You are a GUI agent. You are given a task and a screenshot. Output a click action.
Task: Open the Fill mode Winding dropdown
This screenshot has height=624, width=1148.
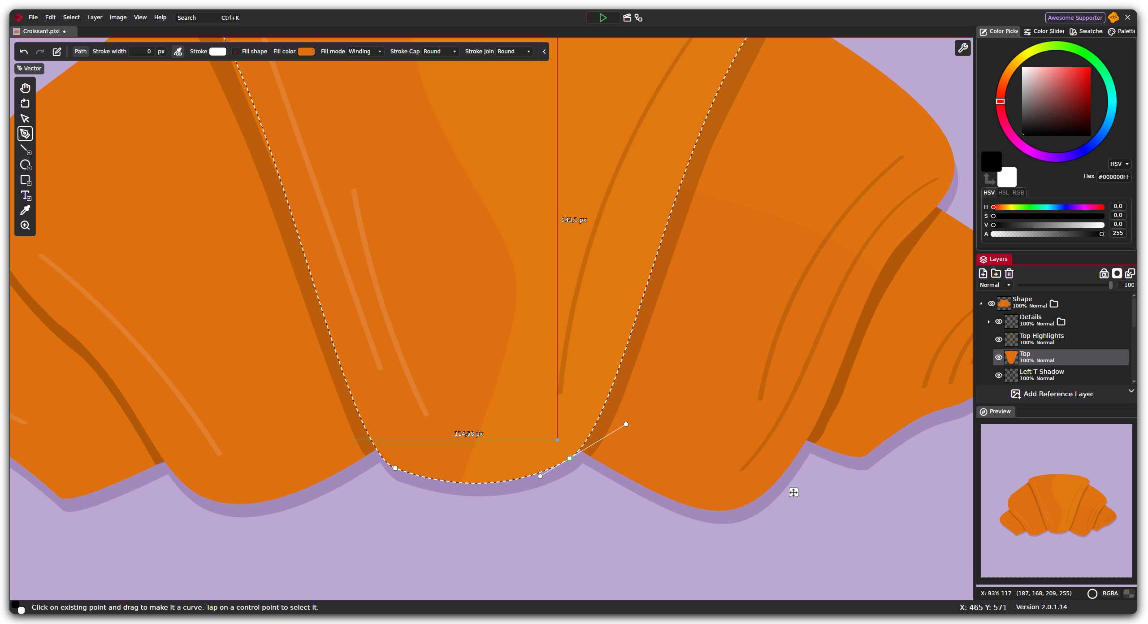(x=365, y=52)
